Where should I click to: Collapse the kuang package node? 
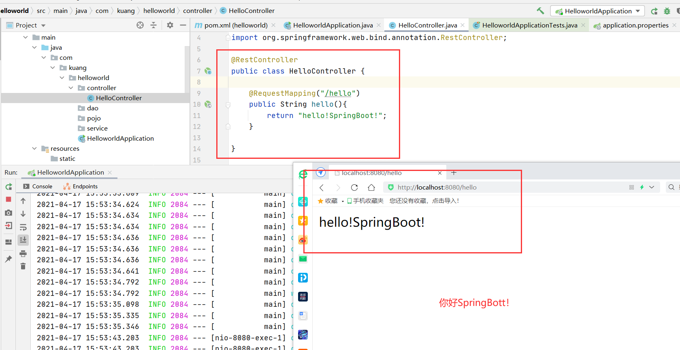click(x=53, y=67)
